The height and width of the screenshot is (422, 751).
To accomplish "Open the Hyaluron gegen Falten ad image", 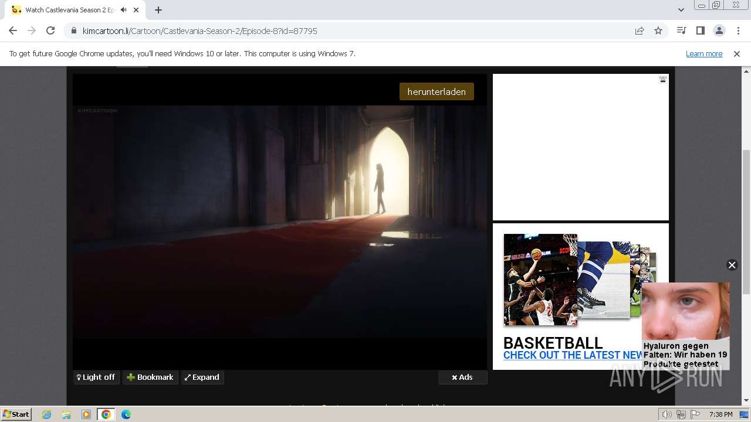I will point(685,311).
